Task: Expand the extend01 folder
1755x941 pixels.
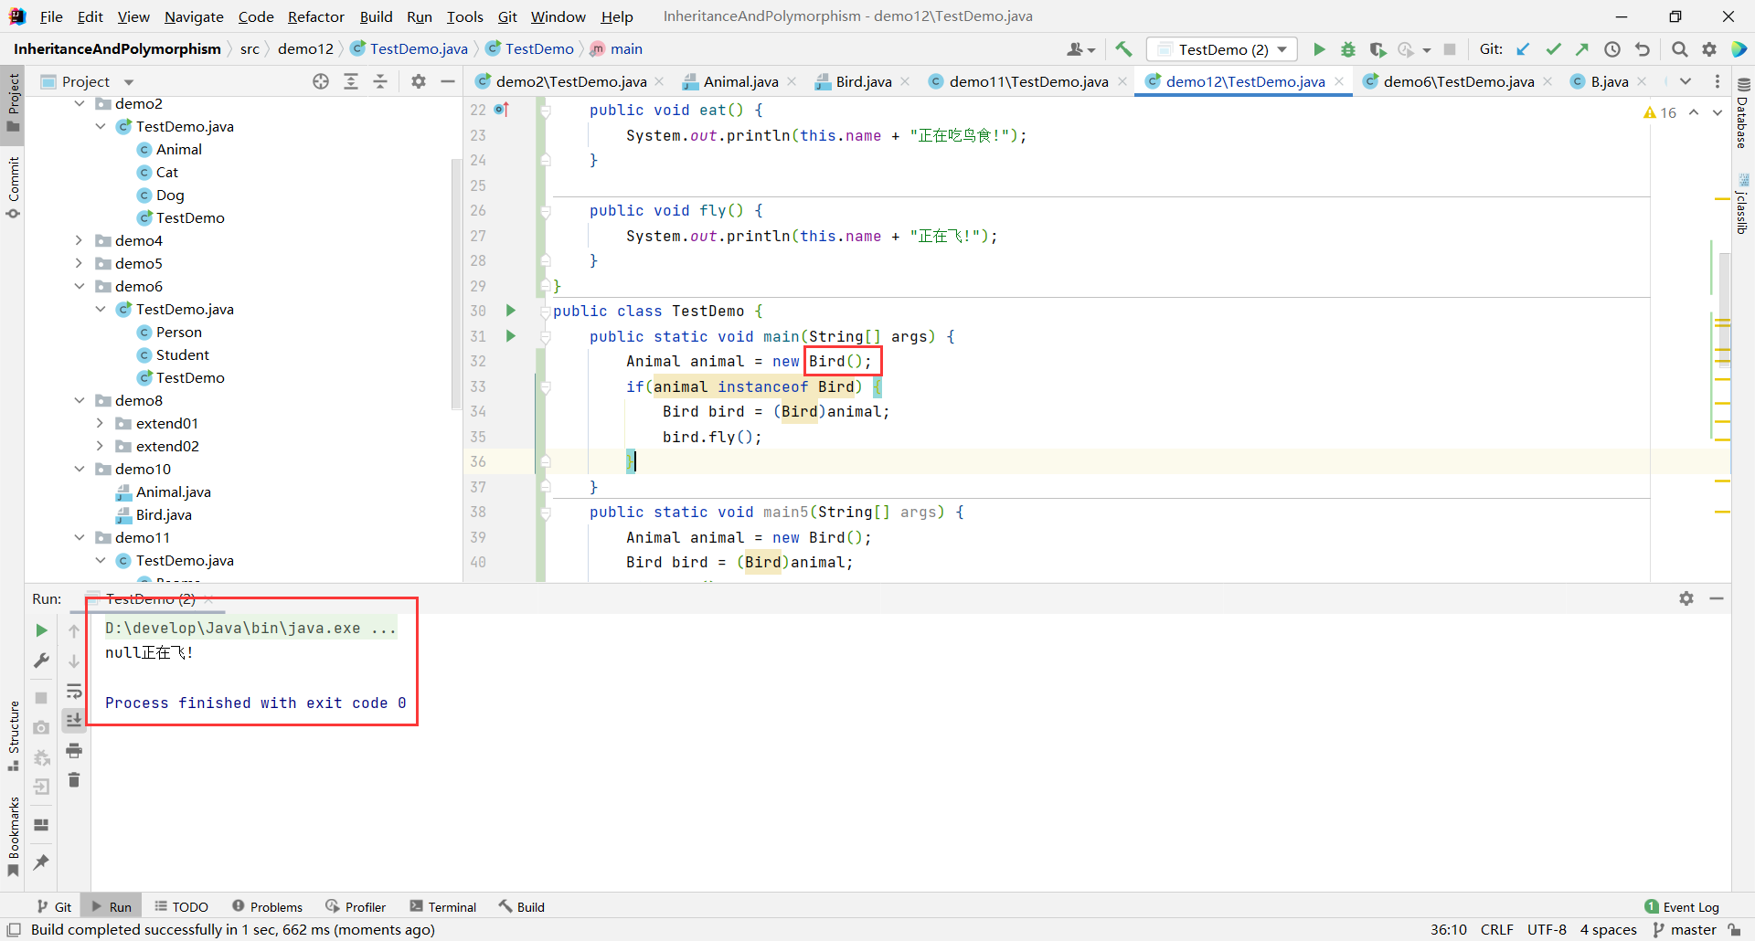Action: pos(101,423)
